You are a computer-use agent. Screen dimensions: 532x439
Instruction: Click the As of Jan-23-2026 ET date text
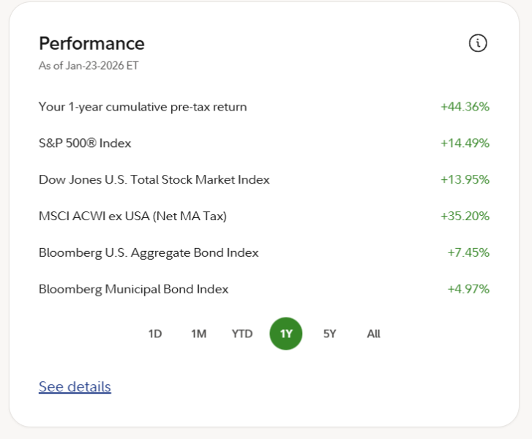[89, 66]
